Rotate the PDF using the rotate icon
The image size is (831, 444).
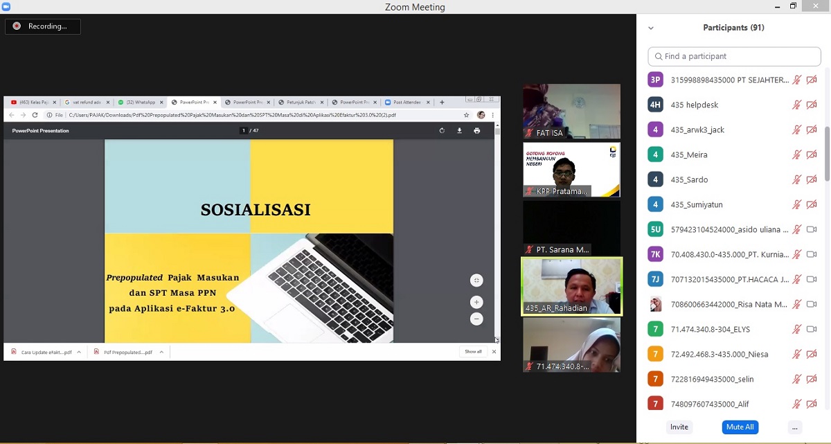tap(442, 130)
